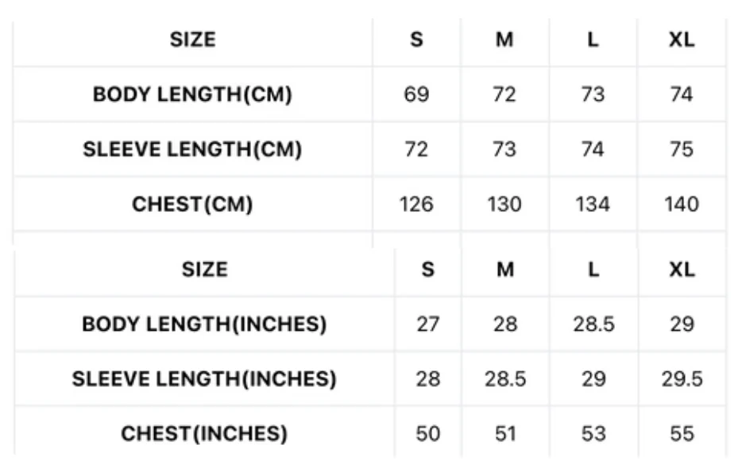
Task: Select the CHEST(INCHES) row label
Action: pyautogui.click(x=204, y=434)
